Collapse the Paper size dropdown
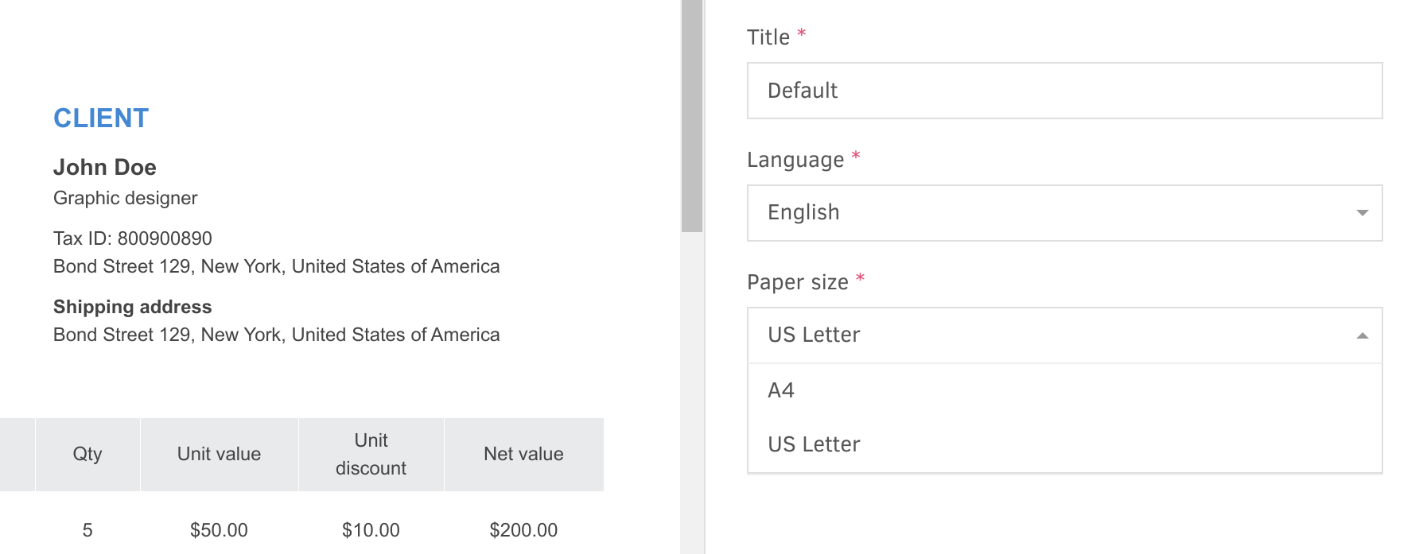Image resolution: width=1427 pixels, height=554 pixels. 1361,335
